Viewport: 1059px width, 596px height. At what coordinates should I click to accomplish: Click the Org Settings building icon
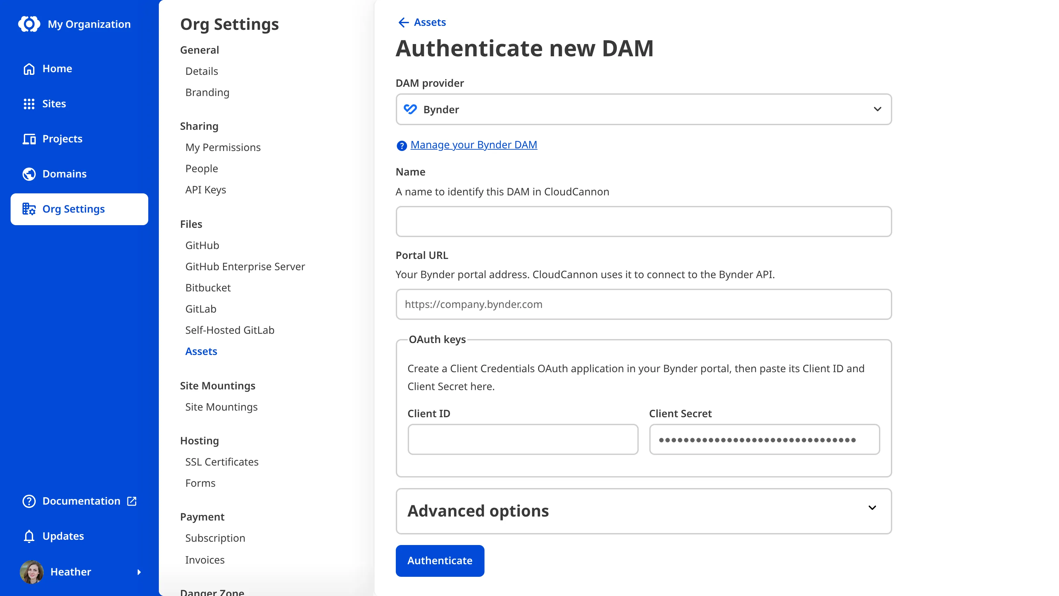click(x=29, y=209)
